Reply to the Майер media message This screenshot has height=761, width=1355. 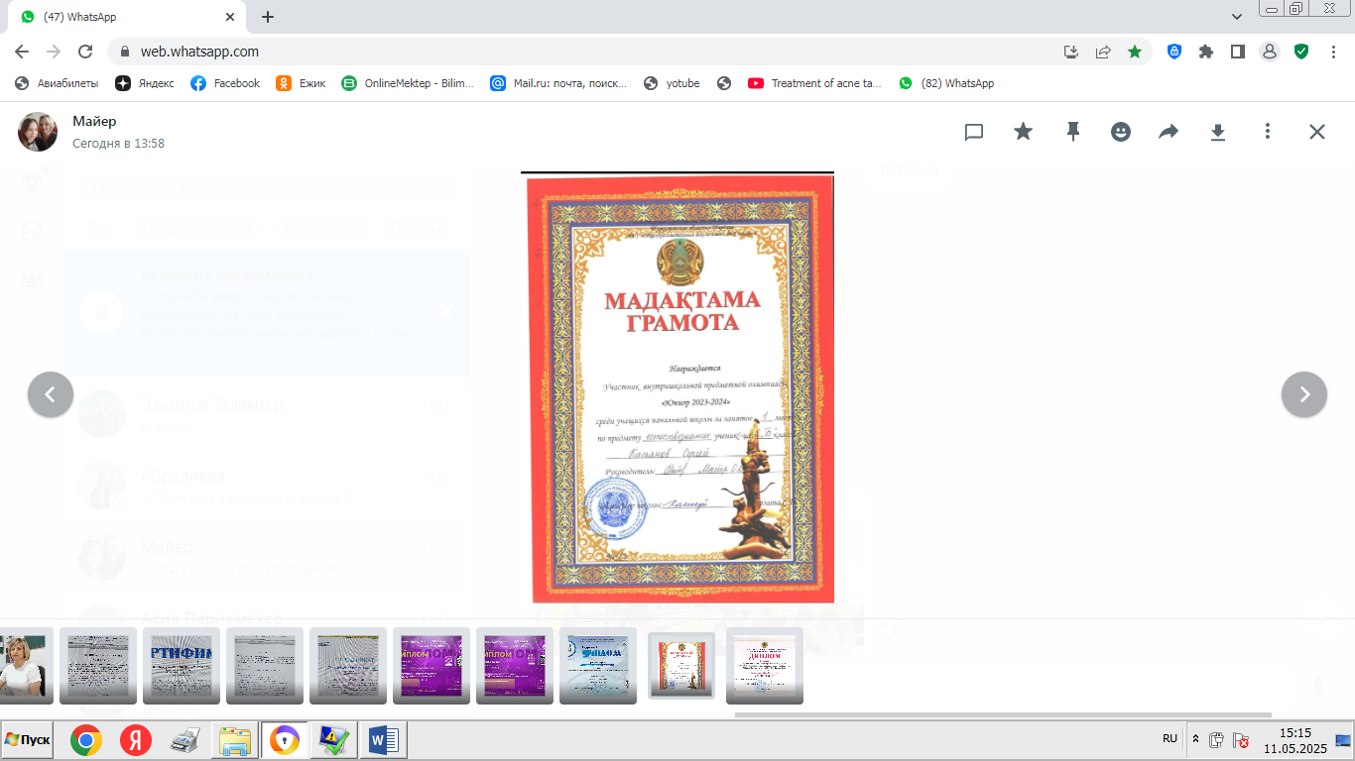[x=974, y=132]
